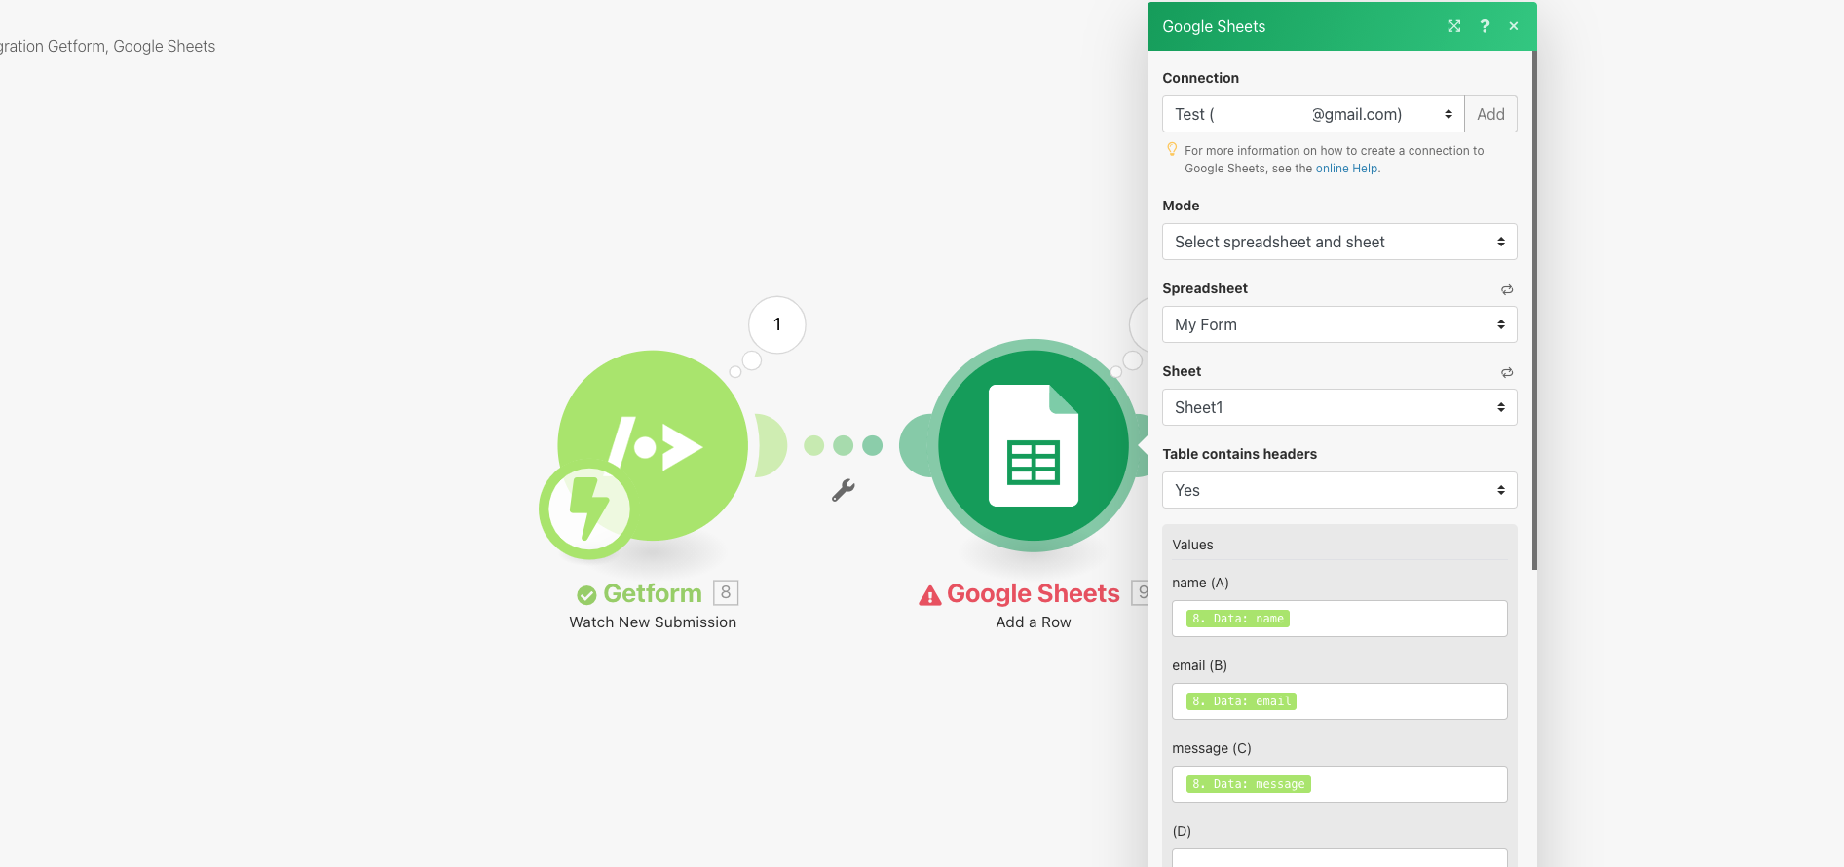The width and height of the screenshot is (1844, 867).
Task: Follow the online Help link
Action: click(x=1346, y=169)
